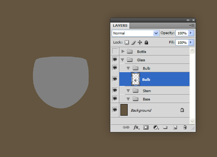Click the Glass group folder icon
Viewport: 217px width, 157px height.
pyautogui.click(x=130, y=60)
